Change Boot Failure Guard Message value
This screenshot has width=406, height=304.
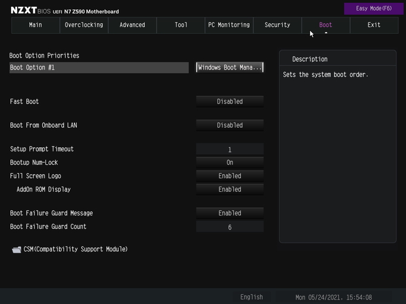230,213
